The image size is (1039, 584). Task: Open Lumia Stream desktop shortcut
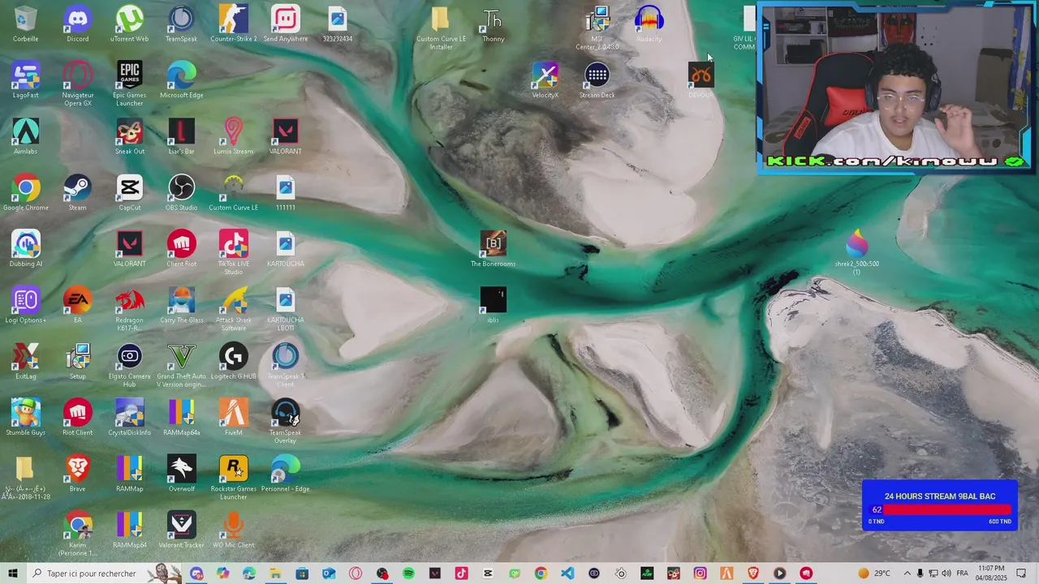click(233, 136)
